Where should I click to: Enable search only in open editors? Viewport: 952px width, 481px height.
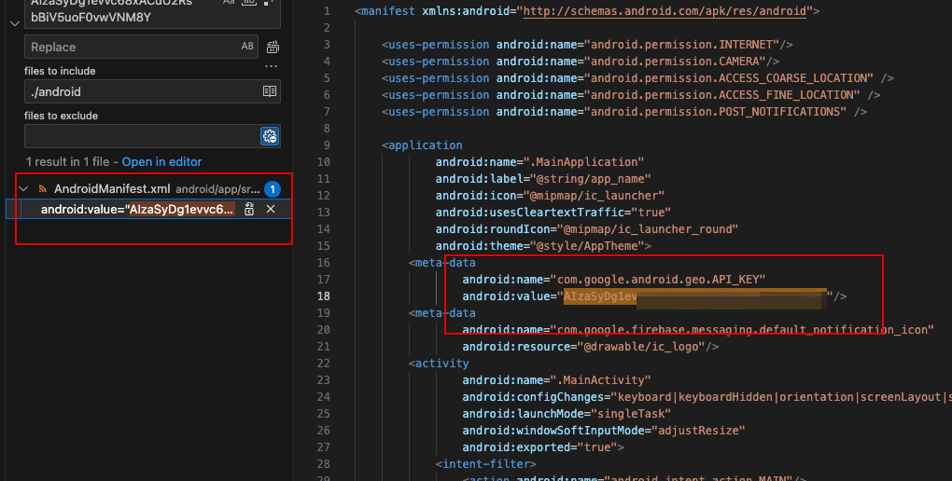tap(270, 91)
